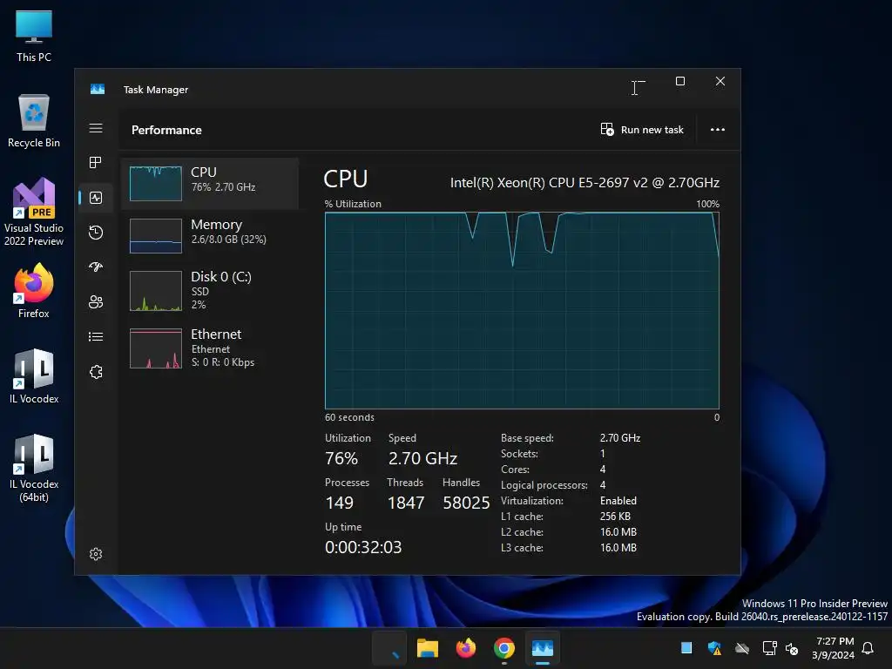Click the Virtualization: Enabled value
The image size is (892, 669).
click(x=618, y=501)
